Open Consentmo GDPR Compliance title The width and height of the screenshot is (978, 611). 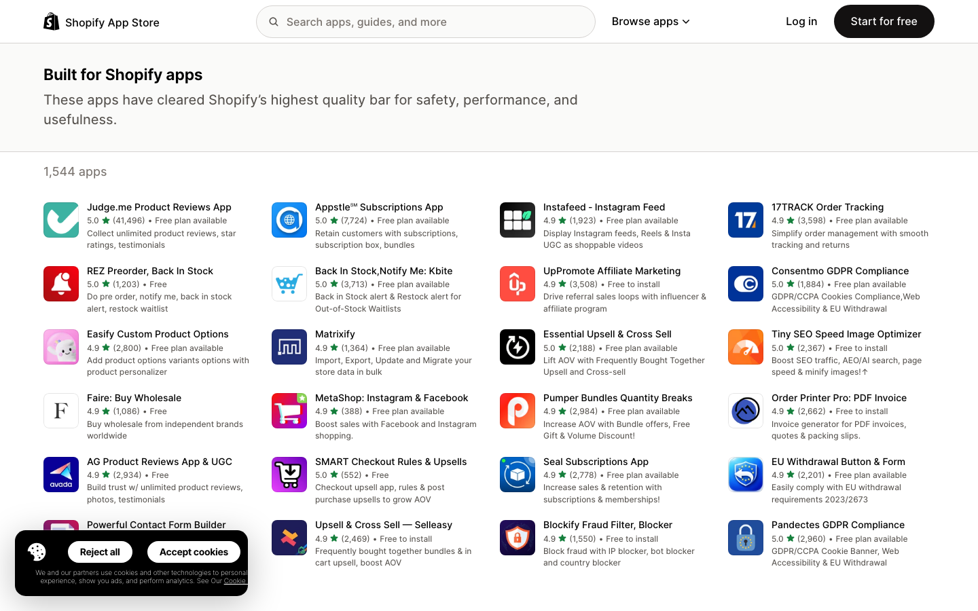[840, 271]
